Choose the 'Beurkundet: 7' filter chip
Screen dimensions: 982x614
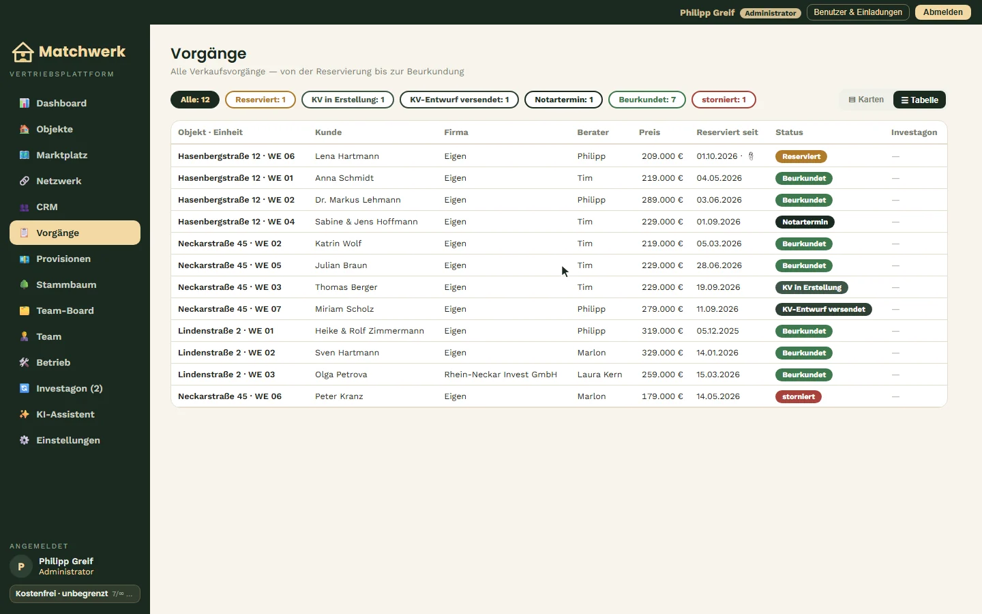(647, 100)
